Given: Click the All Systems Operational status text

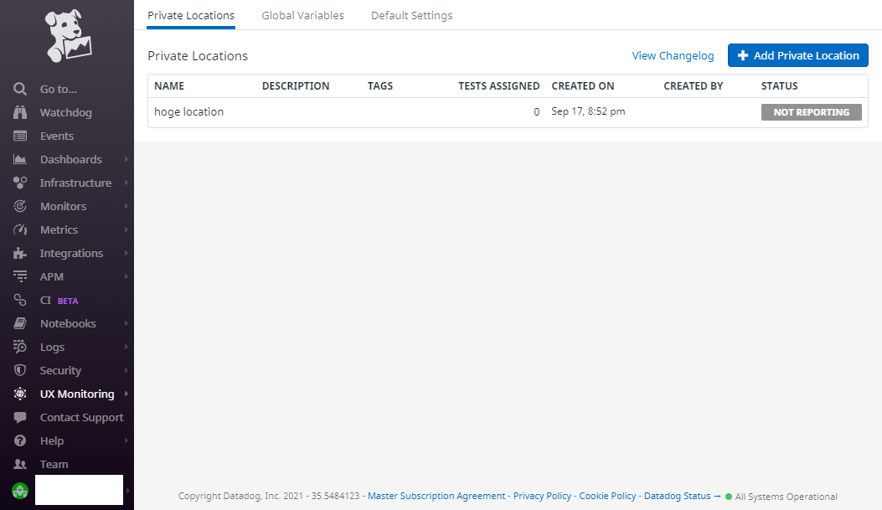Looking at the screenshot, I should click(x=786, y=497).
